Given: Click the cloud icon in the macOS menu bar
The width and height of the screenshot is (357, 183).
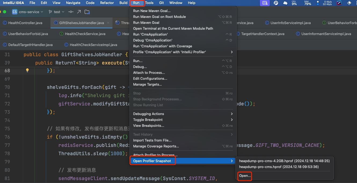Looking at the screenshot, I should point(285,3).
